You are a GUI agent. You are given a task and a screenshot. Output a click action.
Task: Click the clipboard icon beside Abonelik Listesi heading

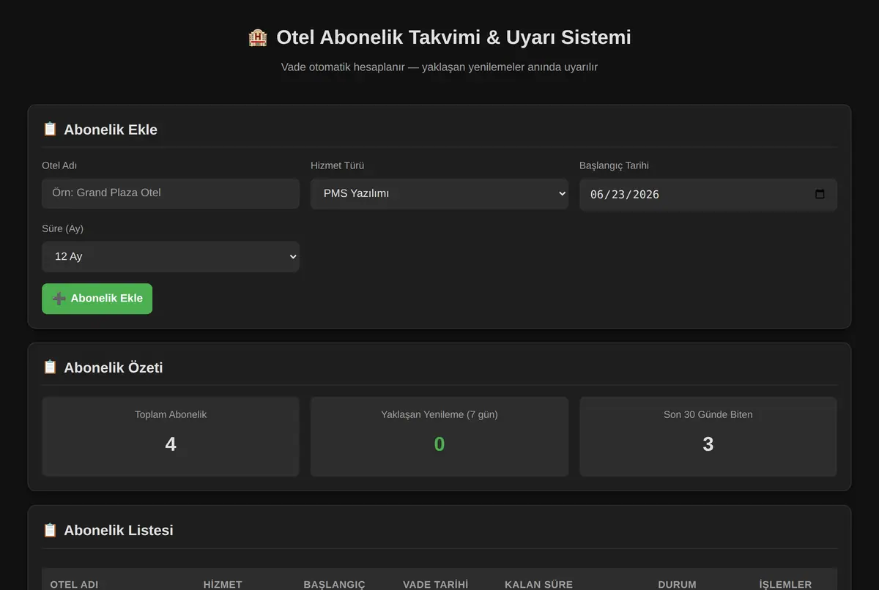pos(50,530)
